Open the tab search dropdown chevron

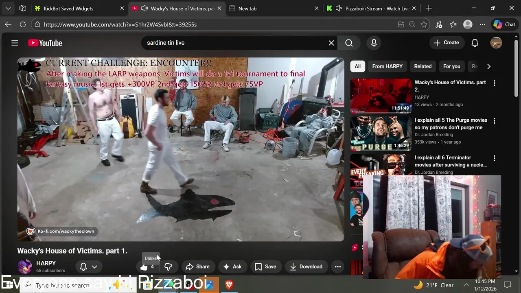tap(8, 8)
